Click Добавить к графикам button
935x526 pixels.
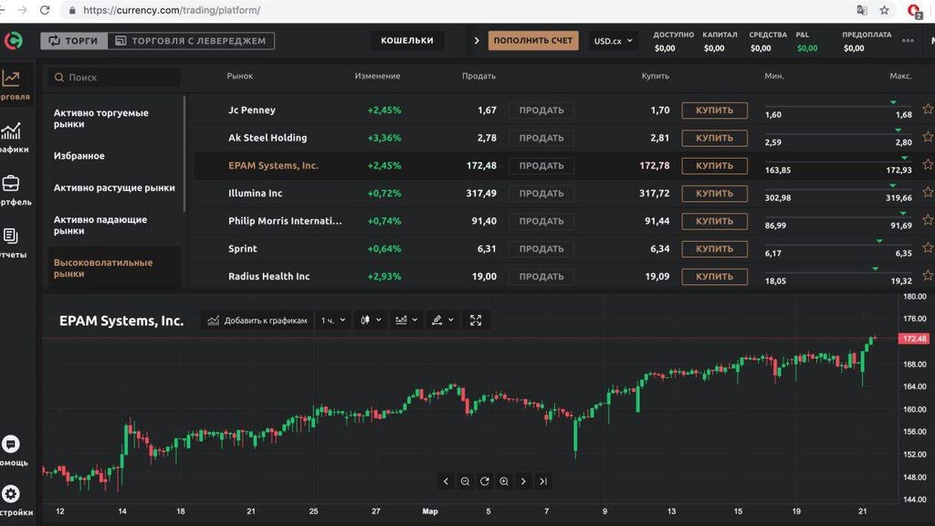pos(257,321)
